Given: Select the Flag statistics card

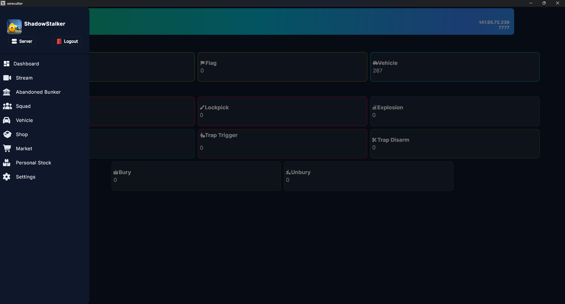Looking at the screenshot, I should pyautogui.click(x=282, y=67).
